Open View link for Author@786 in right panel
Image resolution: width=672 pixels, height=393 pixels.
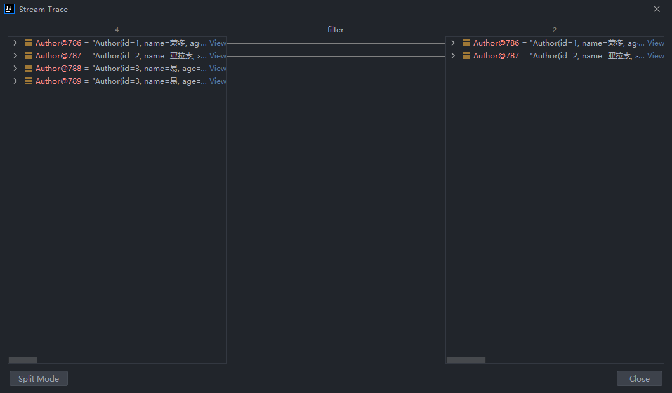click(656, 43)
